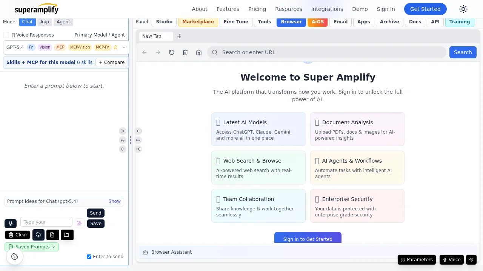The width and height of the screenshot is (483, 271).
Task: Toggle light mode with the sun icon
Action: tap(463, 9)
